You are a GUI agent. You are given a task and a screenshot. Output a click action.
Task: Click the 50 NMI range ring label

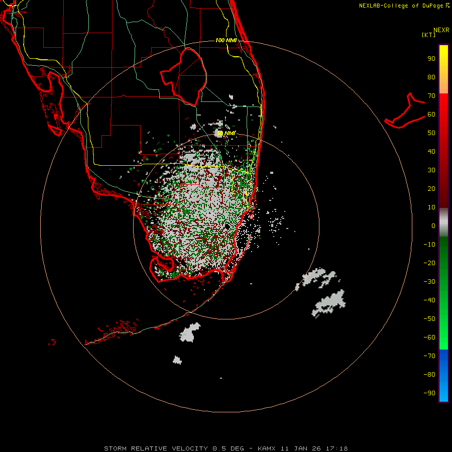(x=227, y=133)
